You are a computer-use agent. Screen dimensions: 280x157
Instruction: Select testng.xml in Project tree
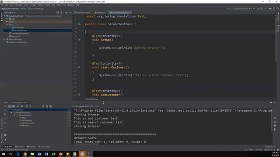[x=14, y=36]
